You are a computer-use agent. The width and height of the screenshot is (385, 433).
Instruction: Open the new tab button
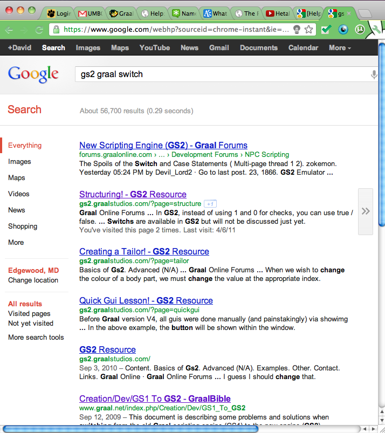tap(365, 13)
